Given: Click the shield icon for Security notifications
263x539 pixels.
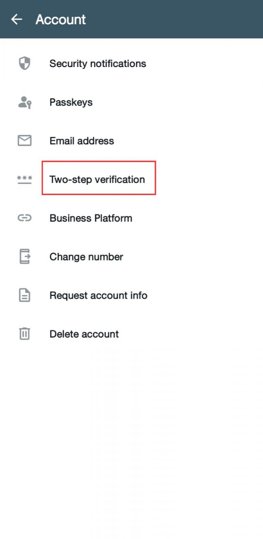Looking at the screenshot, I should coord(24,64).
